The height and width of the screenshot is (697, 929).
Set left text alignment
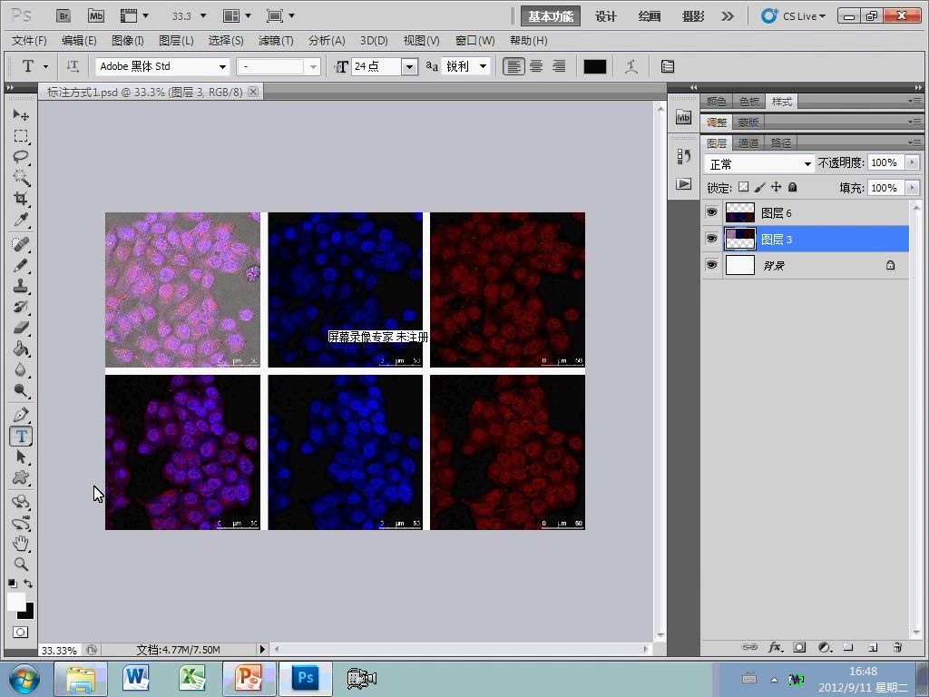click(x=513, y=66)
